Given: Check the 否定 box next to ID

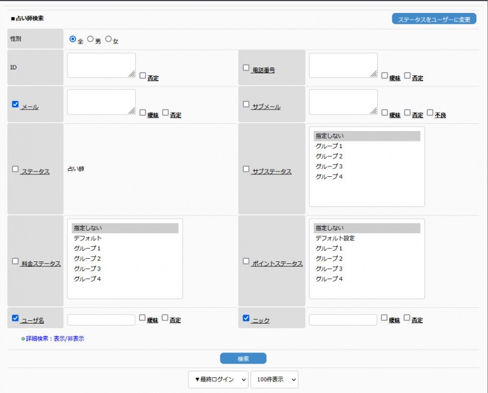Looking at the screenshot, I should pos(142,76).
